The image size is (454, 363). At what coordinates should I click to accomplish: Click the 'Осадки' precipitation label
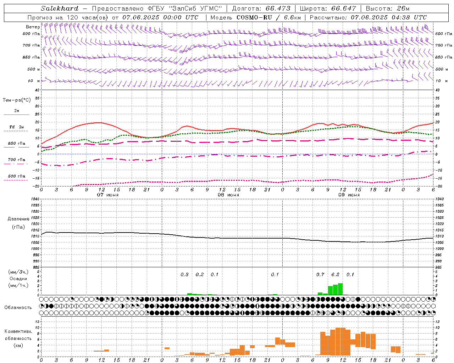point(18,279)
